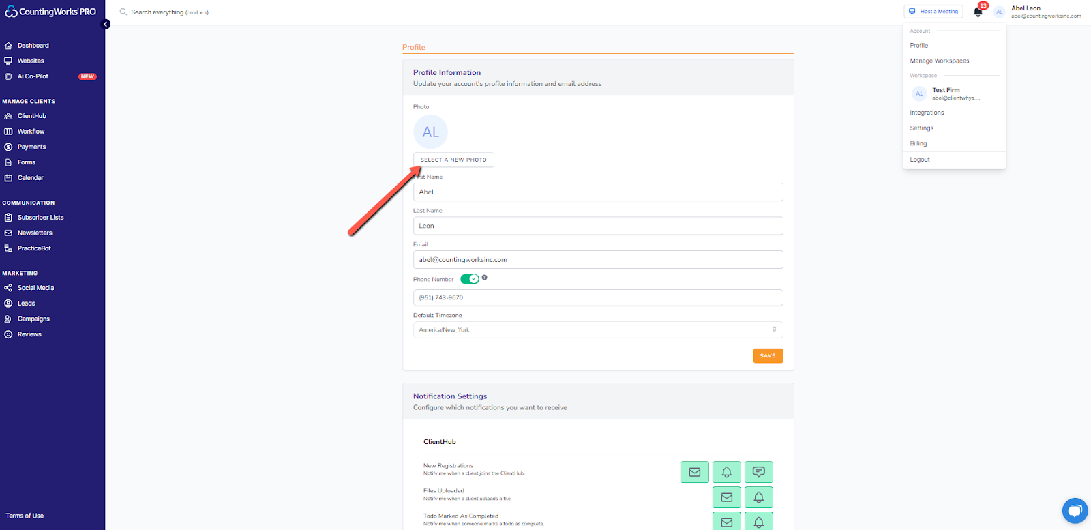Toggle bell notifications for Todo Marked As Completed

759,522
